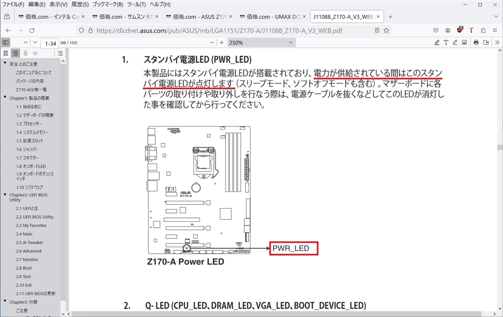503x317 pixels.
Task: Jump to Z170-A仕様一覧 in outline
Action: [31, 90]
